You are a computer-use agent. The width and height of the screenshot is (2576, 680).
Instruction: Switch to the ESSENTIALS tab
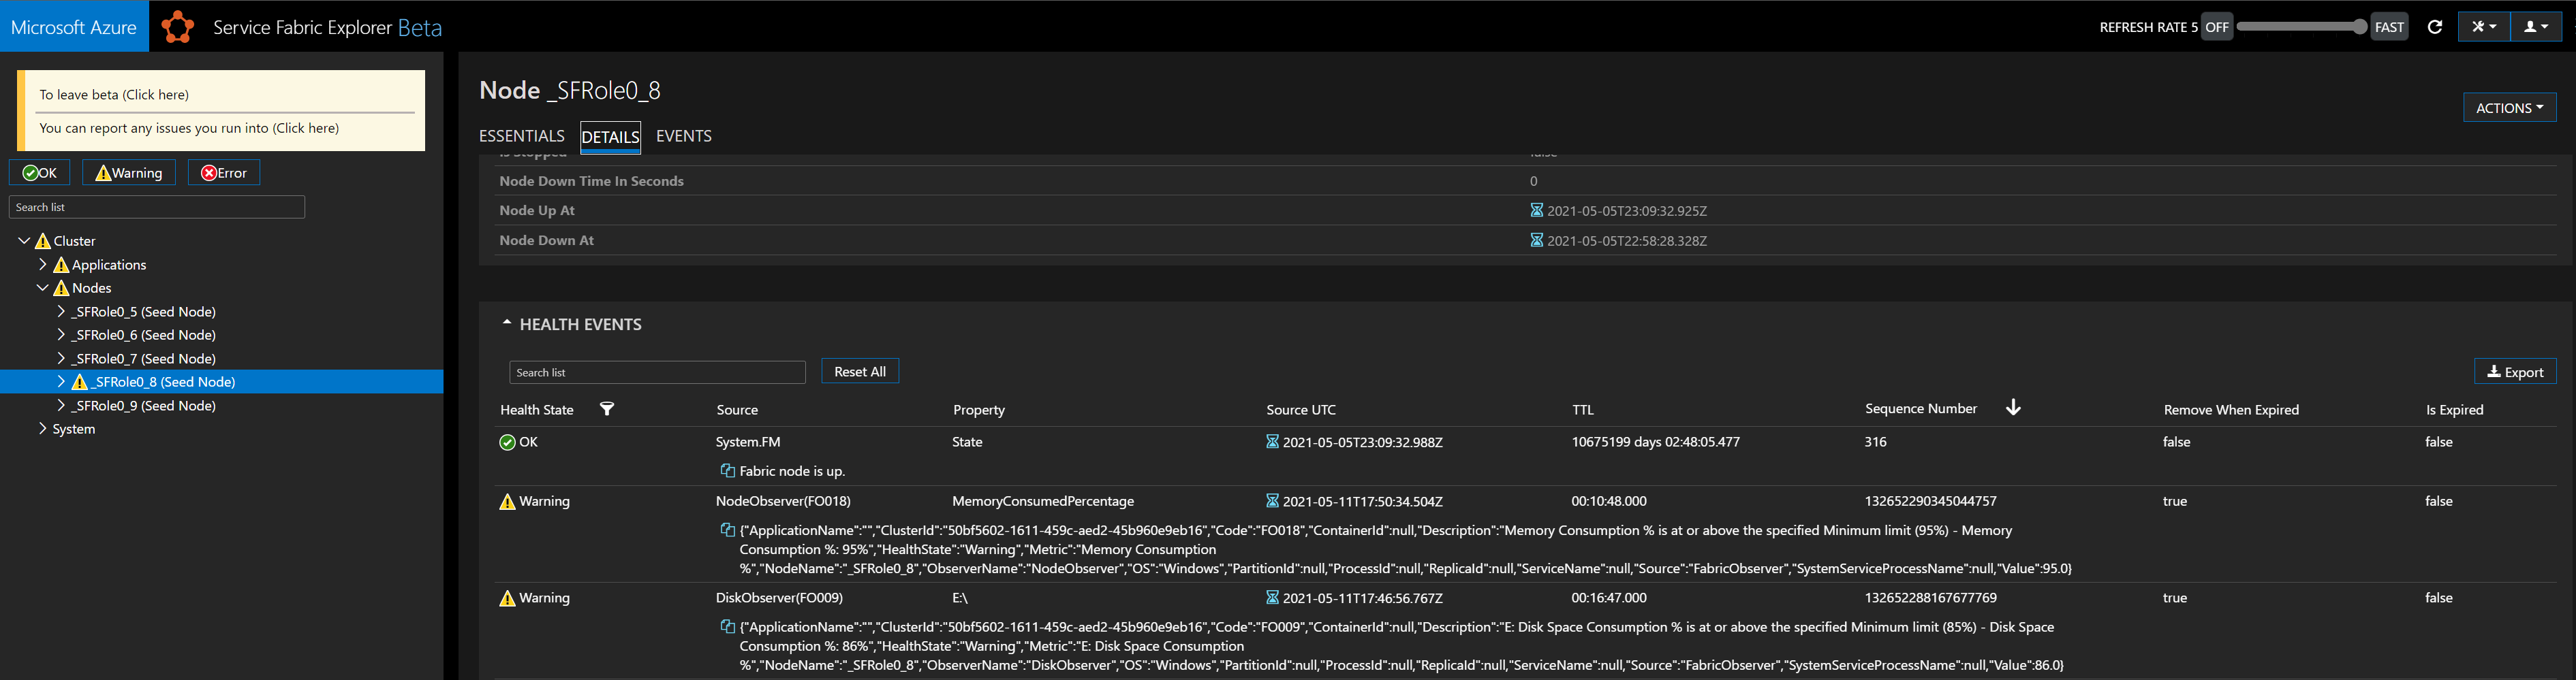coord(522,136)
